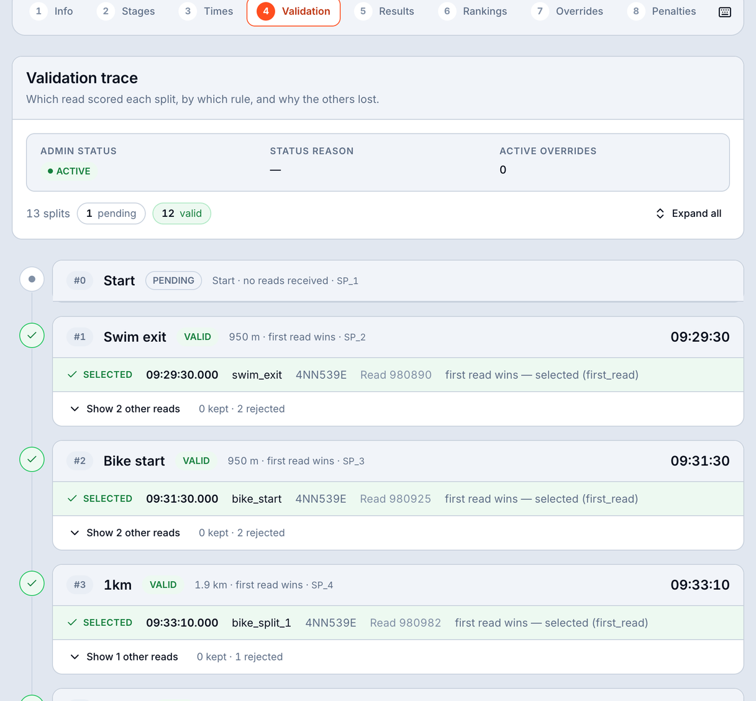Click the green check circle for 1km

click(32, 584)
